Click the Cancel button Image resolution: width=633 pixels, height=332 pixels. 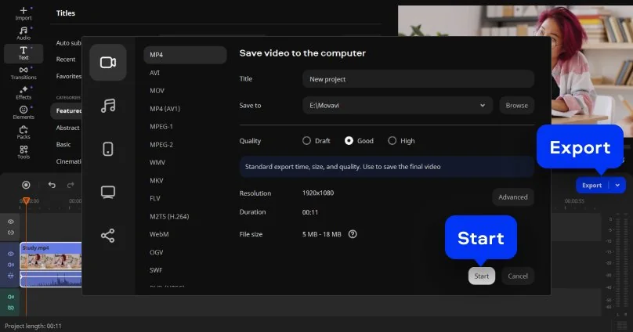[x=518, y=276]
